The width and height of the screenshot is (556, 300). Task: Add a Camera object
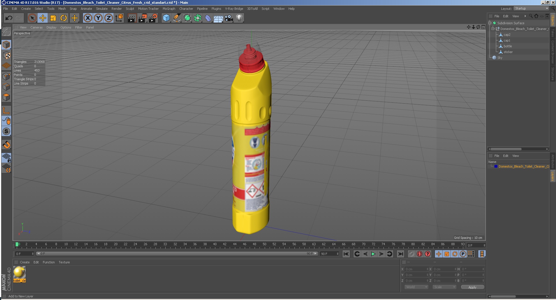point(229,18)
